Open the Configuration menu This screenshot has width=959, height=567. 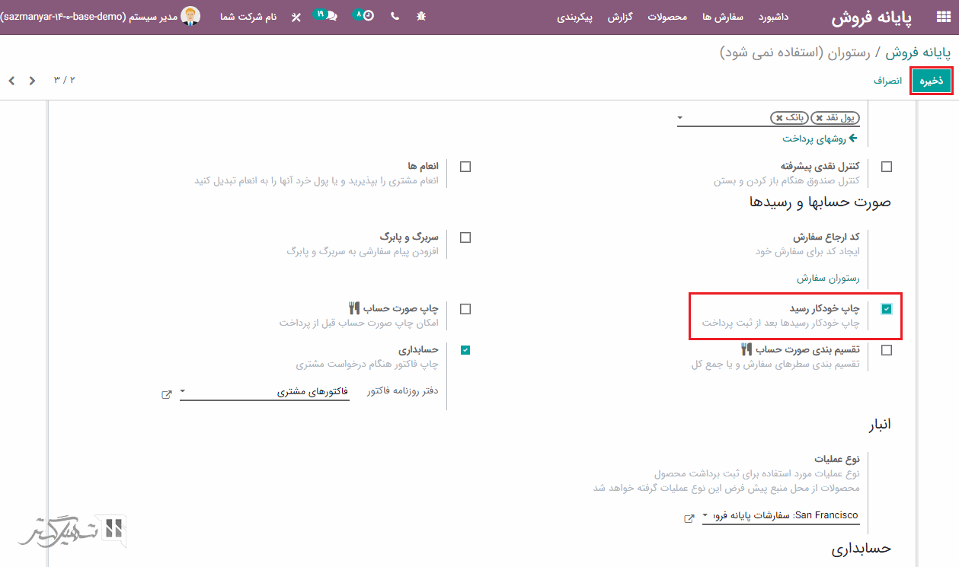[577, 17]
